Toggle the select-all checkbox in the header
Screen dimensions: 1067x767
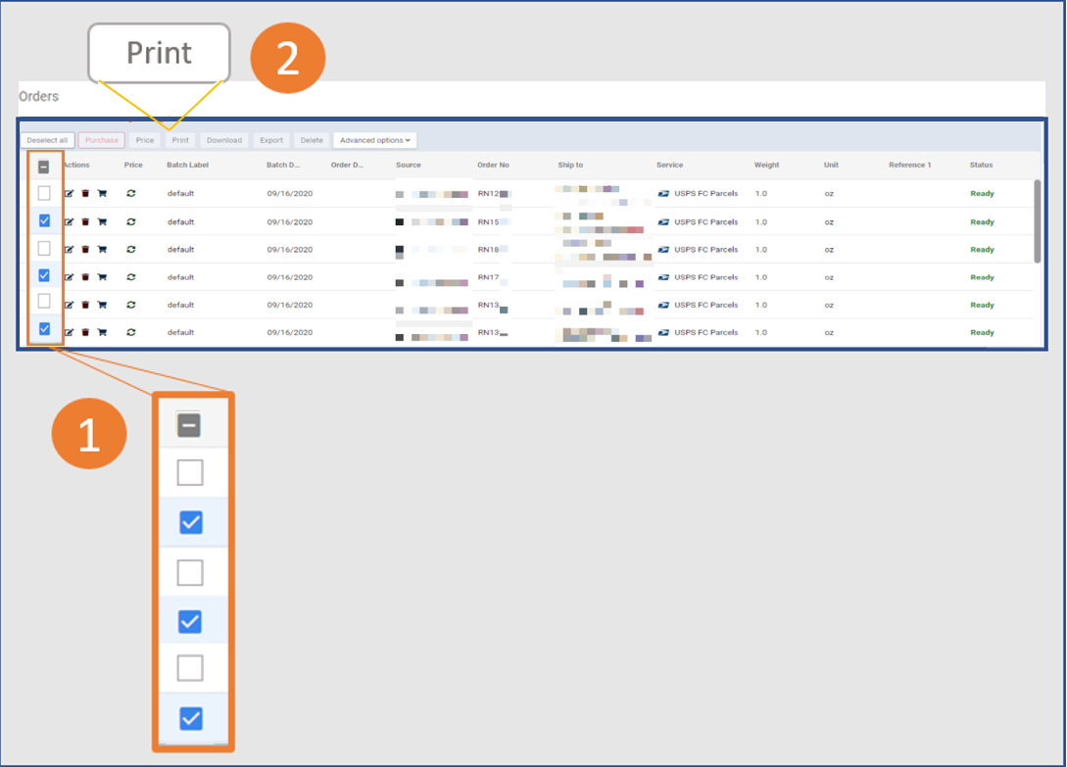click(43, 167)
